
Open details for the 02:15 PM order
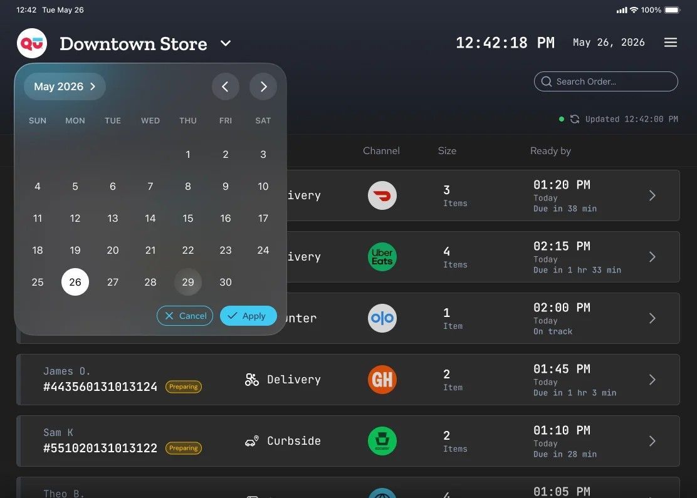[x=652, y=257]
